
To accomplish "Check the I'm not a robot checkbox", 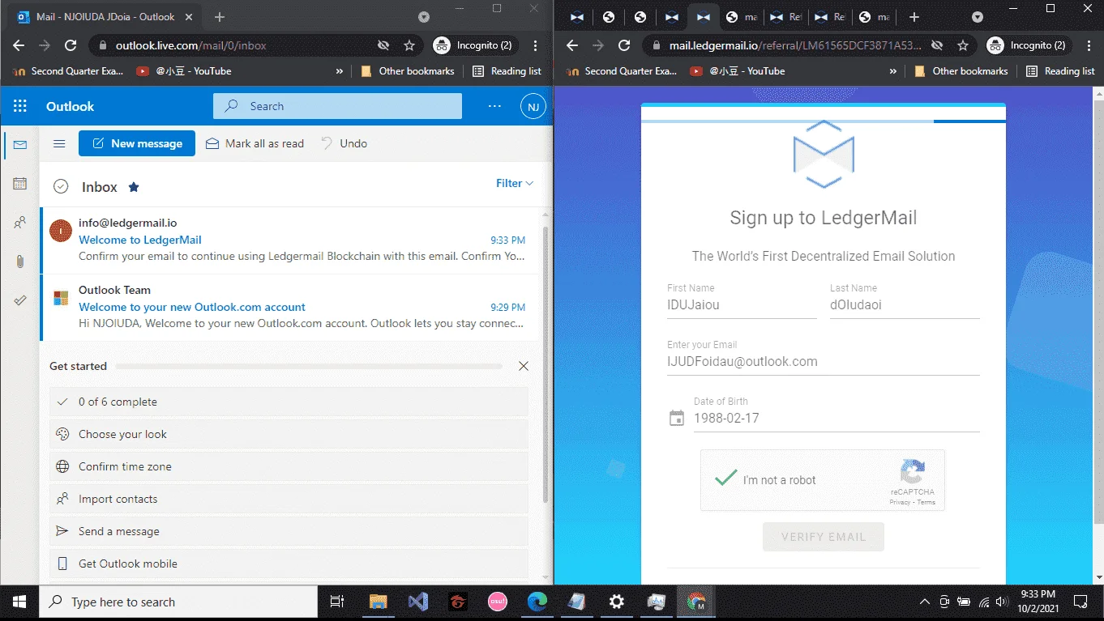I will click(725, 479).
